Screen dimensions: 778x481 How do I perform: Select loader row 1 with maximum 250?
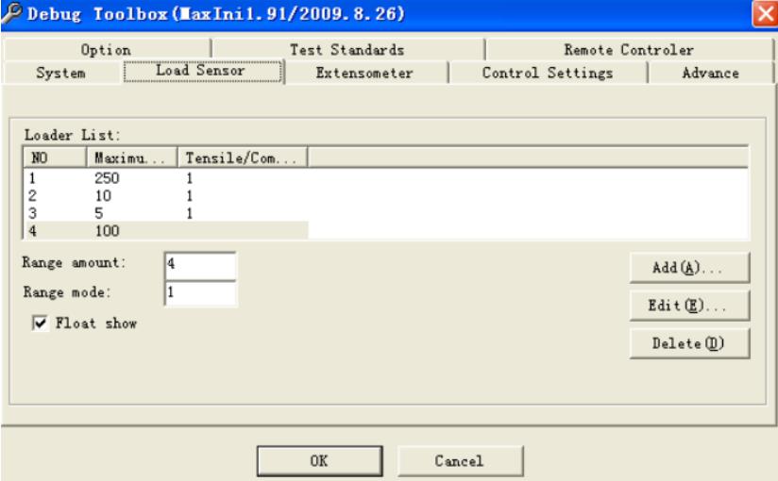click(166, 178)
